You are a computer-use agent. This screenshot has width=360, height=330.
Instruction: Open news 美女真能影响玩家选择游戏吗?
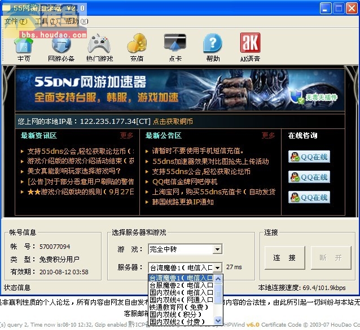[74, 171]
